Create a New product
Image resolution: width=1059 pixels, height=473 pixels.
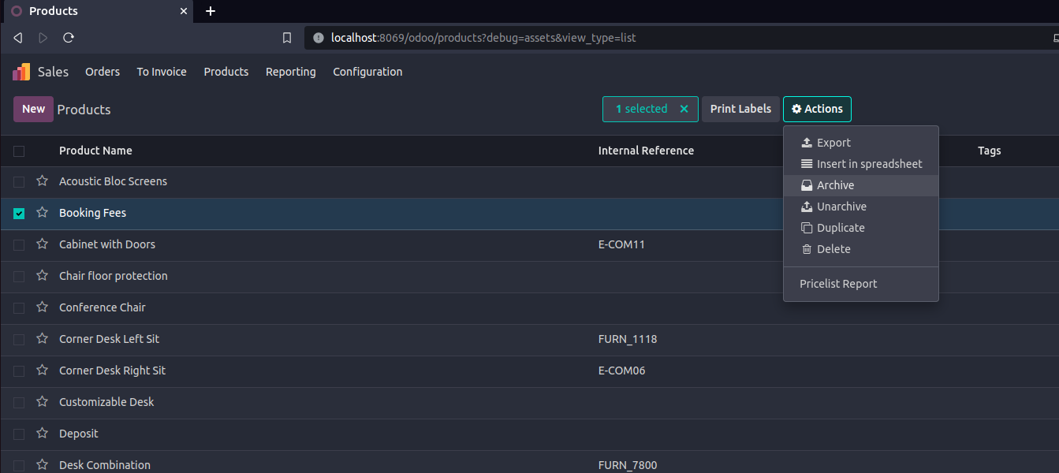click(33, 109)
